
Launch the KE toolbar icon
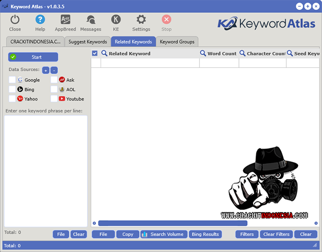click(x=116, y=20)
